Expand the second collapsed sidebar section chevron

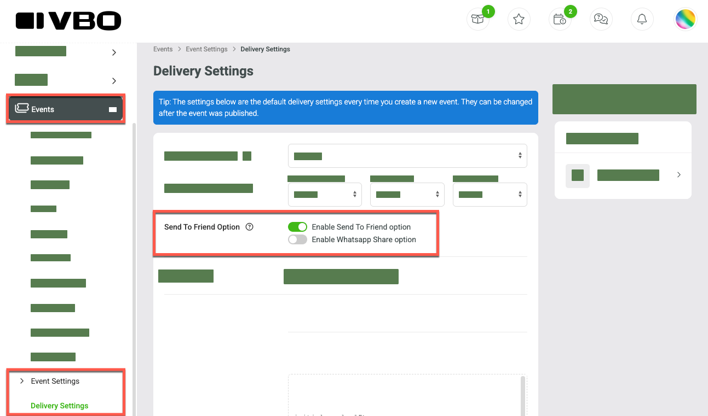(x=114, y=81)
